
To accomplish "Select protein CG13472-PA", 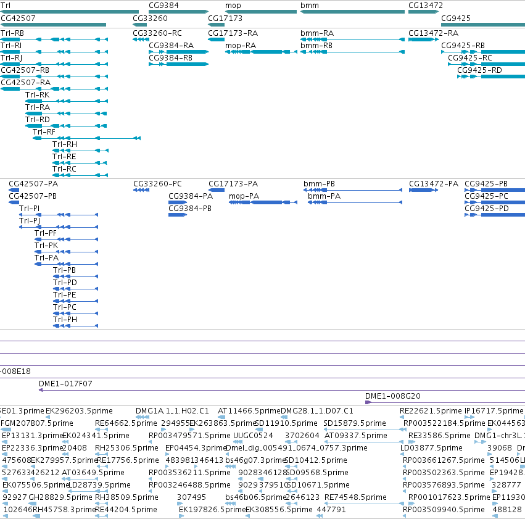I will (424, 190).
